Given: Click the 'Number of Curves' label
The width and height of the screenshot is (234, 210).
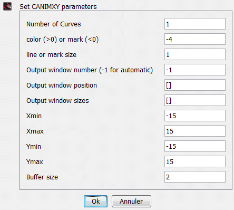Looking at the screenshot, I should (54, 24).
